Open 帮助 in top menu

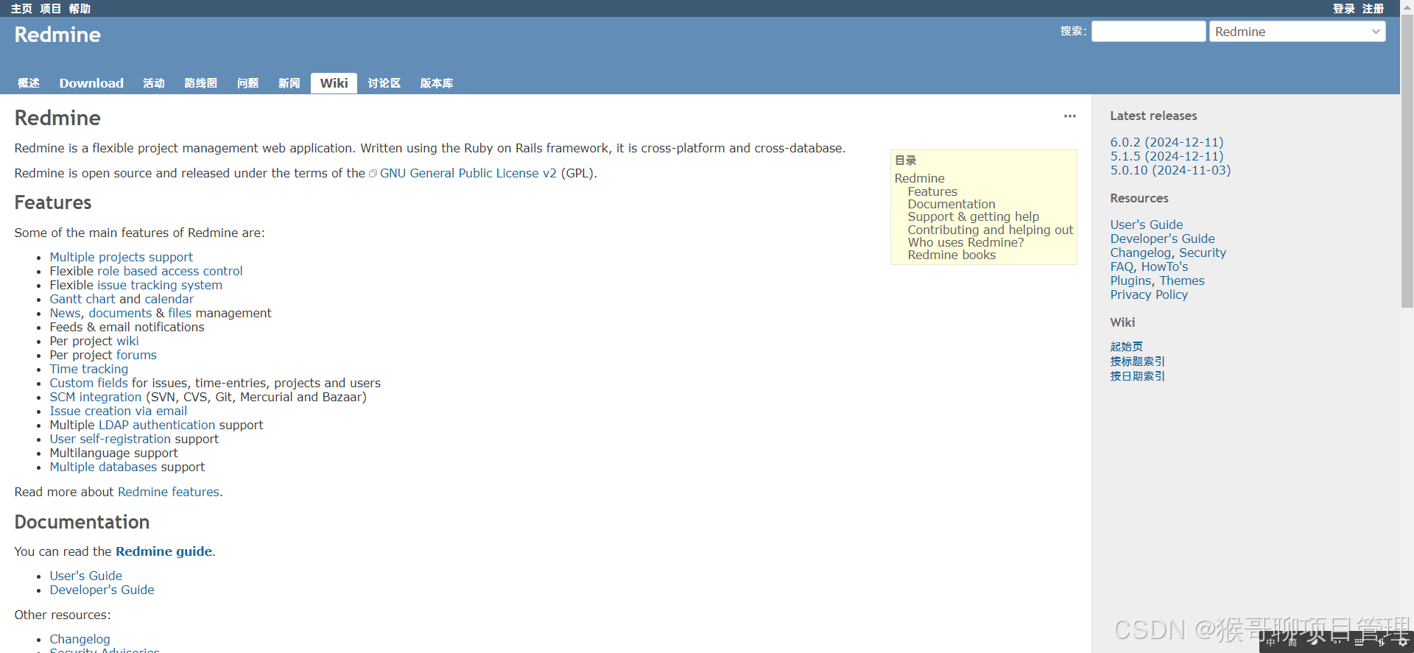80,9
